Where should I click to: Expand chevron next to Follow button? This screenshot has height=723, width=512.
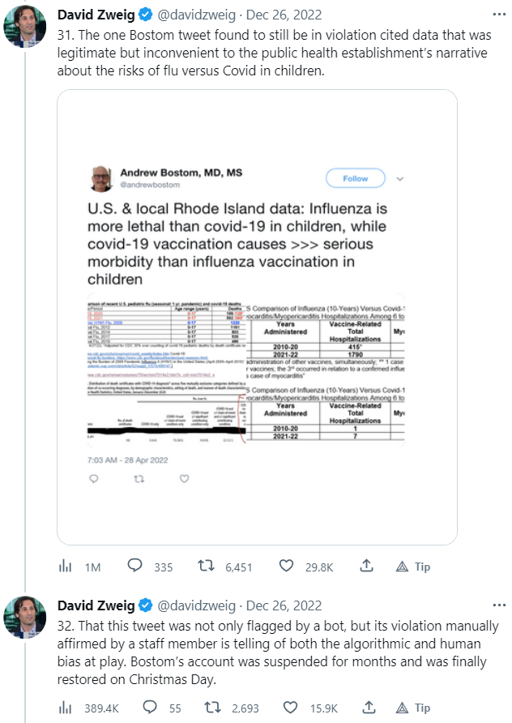(399, 178)
